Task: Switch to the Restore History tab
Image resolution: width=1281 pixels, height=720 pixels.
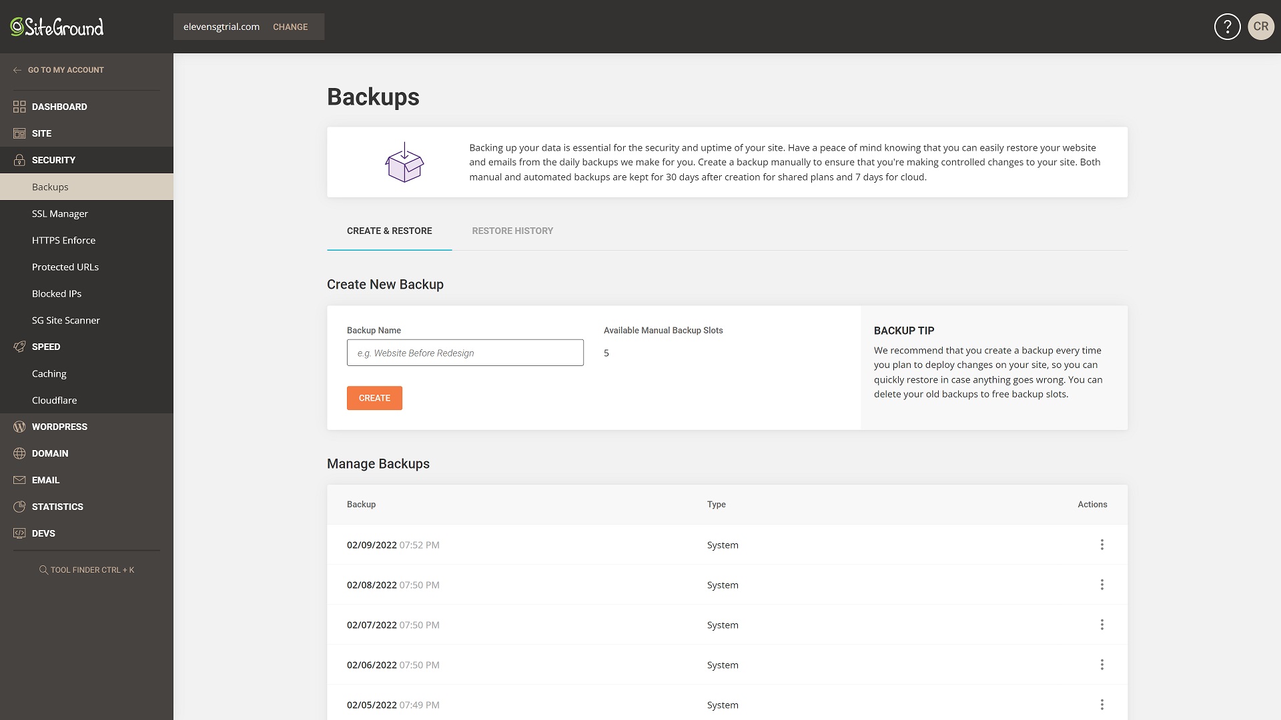Action: point(512,230)
